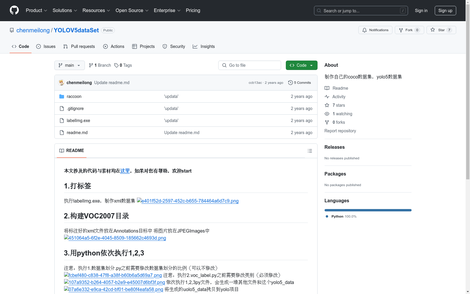Open the labelImg.exe file
This screenshot has height=294, width=470.
tap(78, 121)
